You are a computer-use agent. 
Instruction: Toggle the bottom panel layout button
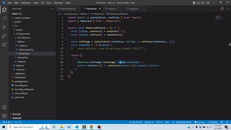coord(198,3)
